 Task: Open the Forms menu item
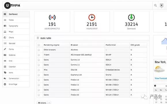coord(16,49)
